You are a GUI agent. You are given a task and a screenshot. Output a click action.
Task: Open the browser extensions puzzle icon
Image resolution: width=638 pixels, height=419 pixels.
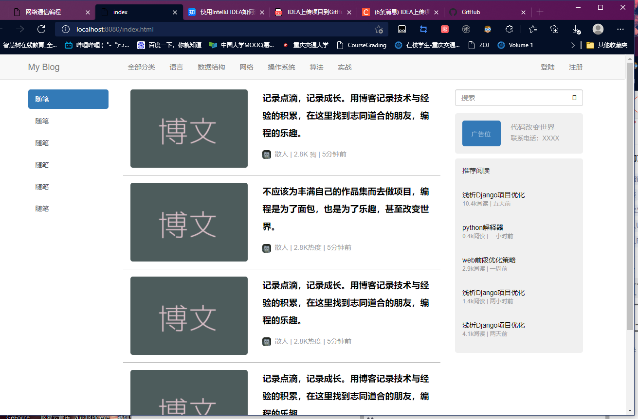pos(509,29)
